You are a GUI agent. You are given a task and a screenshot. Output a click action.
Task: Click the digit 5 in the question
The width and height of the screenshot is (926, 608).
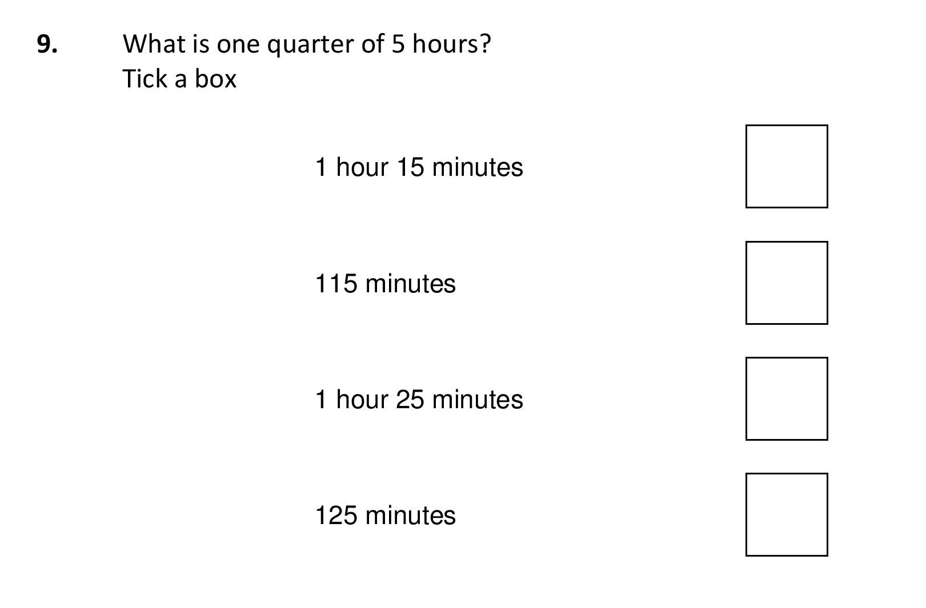(398, 44)
